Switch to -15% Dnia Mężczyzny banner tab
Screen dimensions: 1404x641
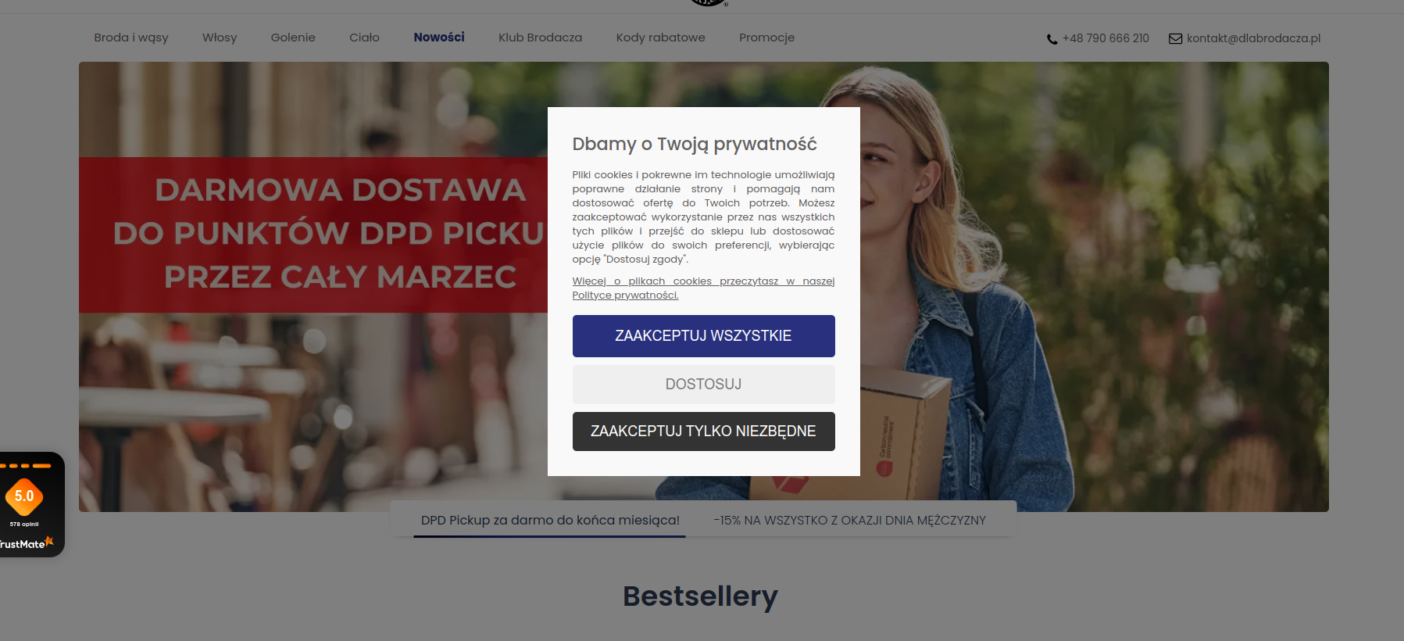tap(849, 521)
